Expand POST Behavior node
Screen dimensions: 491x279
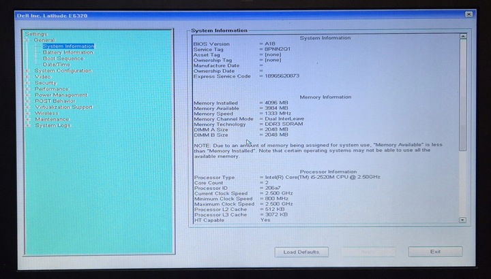[27, 101]
